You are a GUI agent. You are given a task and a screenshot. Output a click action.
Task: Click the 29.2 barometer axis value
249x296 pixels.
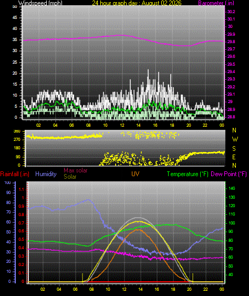(231, 87)
